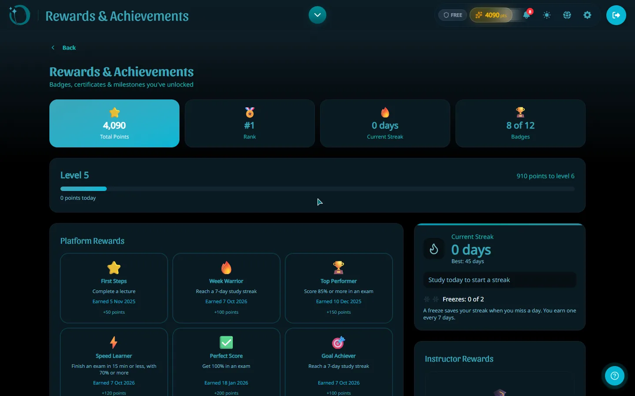Toggle light theme sun icon
The width and height of the screenshot is (635, 396).
pyautogui.click(x=547, y=15)
